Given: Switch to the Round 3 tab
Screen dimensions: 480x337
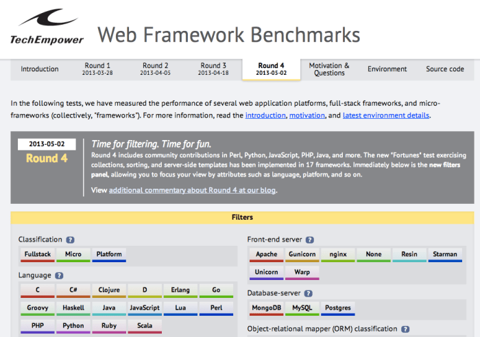Looking at the screenshot, I should pyautogui.click(x=214, y=69).
